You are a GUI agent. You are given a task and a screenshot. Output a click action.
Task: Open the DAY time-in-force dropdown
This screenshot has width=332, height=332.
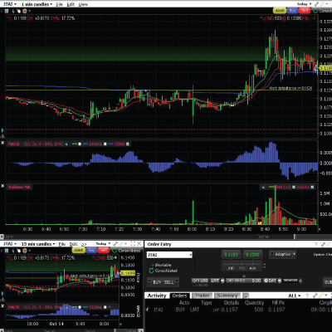(x=271, y=281)
